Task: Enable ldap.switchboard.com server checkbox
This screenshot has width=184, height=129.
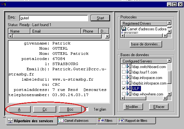Action: point(124,66)
